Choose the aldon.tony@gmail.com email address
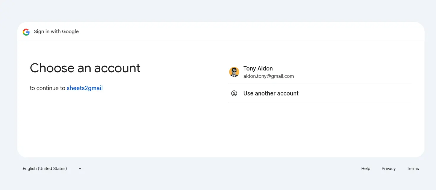The width and height of the screenshot is (436, 190). click(x=269, y=76)
